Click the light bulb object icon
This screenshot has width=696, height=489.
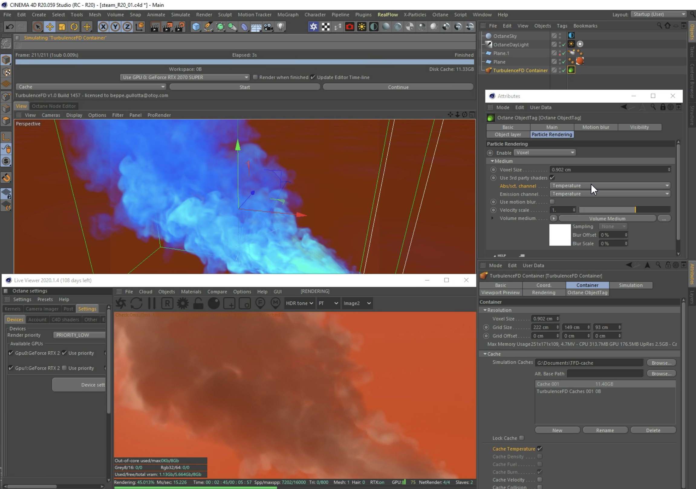(x=281, y=27)
